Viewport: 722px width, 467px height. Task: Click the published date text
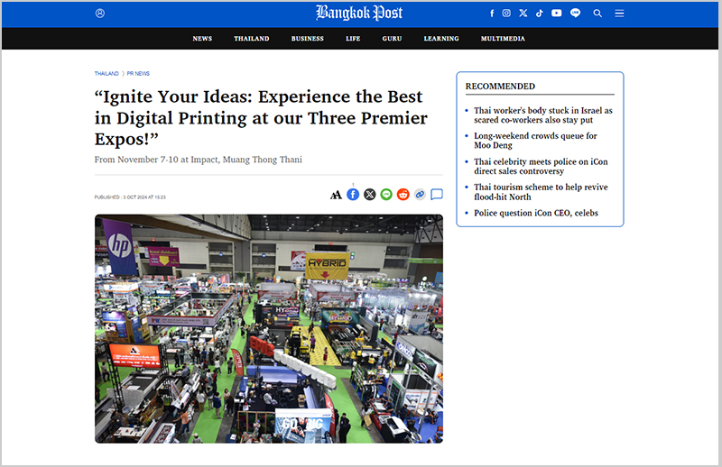130,197
